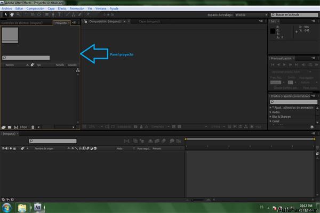Toggle loop option in Previsualización panel

coord(310,65)
